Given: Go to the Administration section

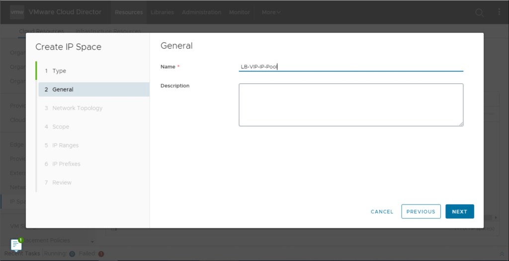Looking at the screenshot, I should (x=201, y=12).
